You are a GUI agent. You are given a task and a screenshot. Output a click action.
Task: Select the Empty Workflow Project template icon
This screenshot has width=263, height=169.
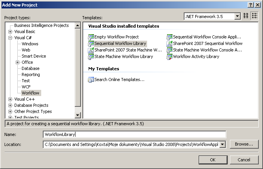(x=91, y=37)
